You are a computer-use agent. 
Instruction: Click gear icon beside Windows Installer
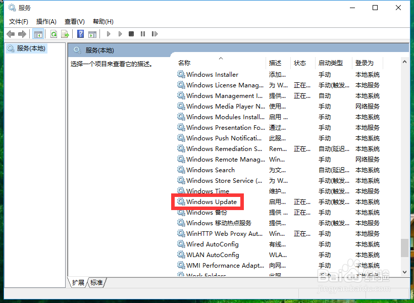coord(181,74)
